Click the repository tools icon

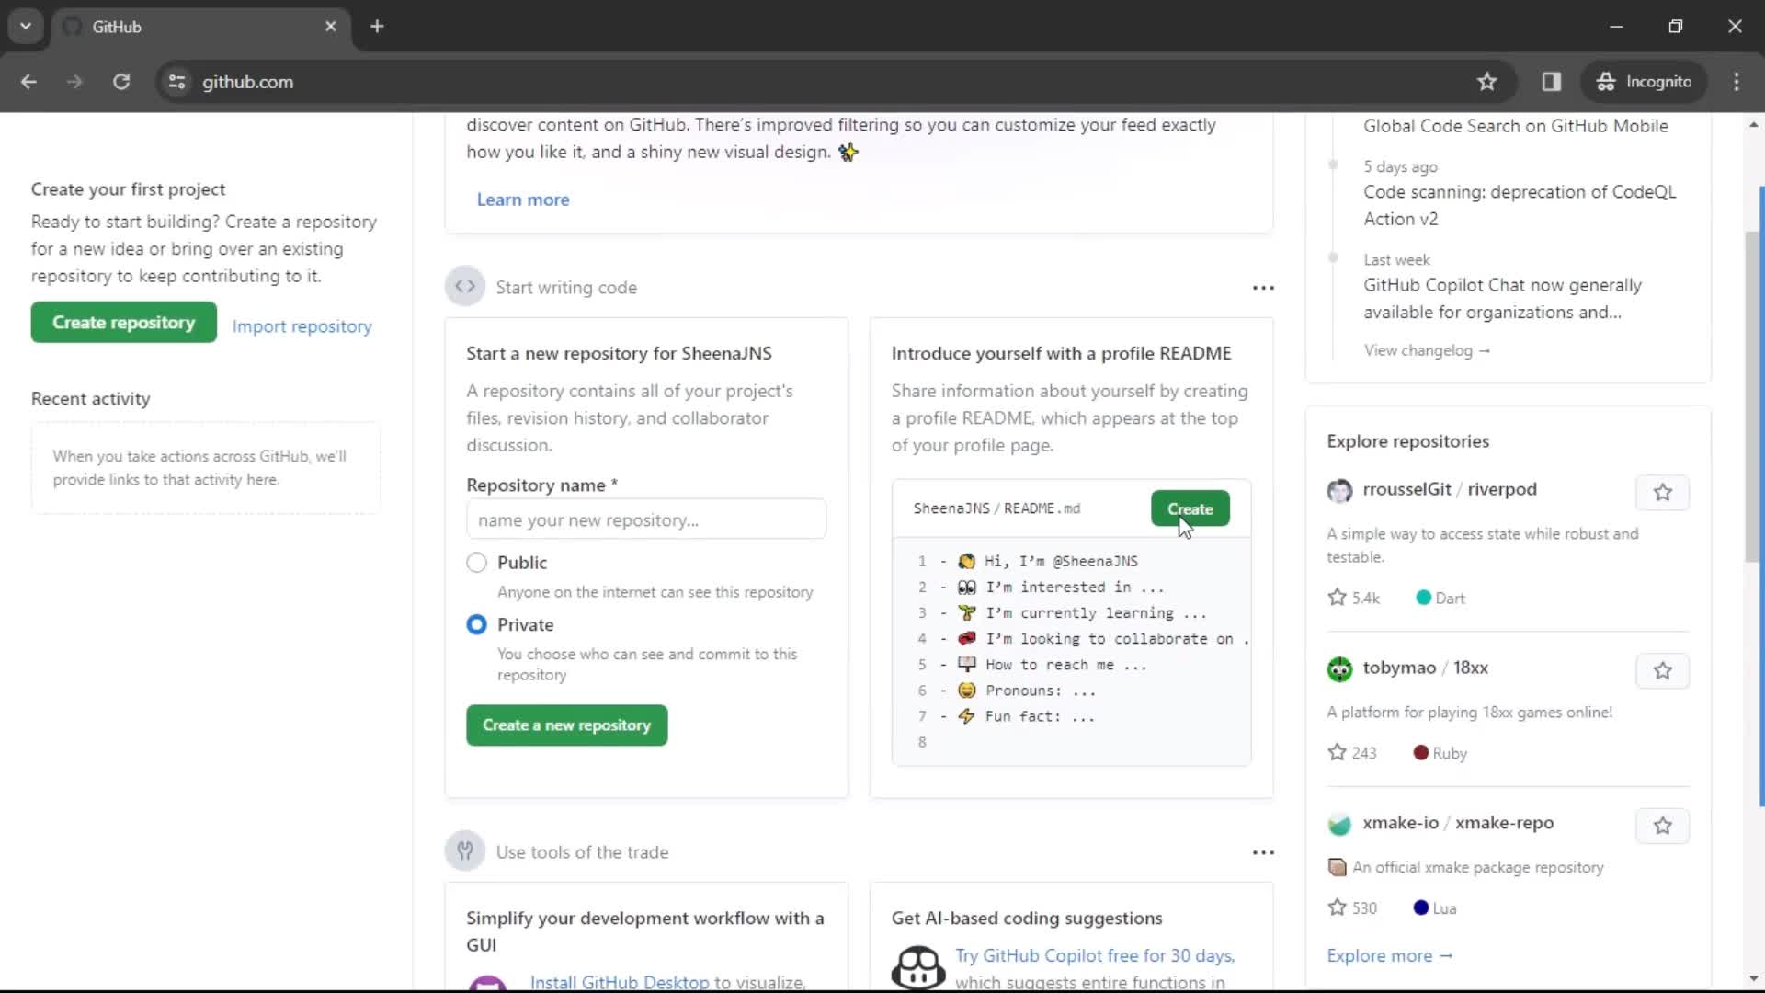coord(465,851)
